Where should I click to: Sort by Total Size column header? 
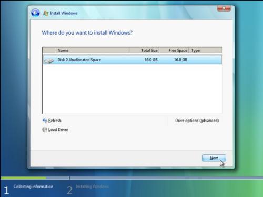coord(144,50)
